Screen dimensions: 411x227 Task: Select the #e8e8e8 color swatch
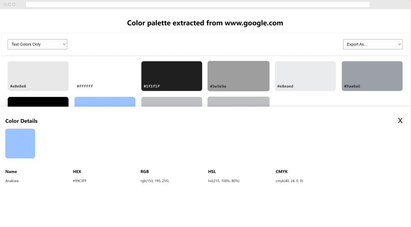click(x=38, y=76)
